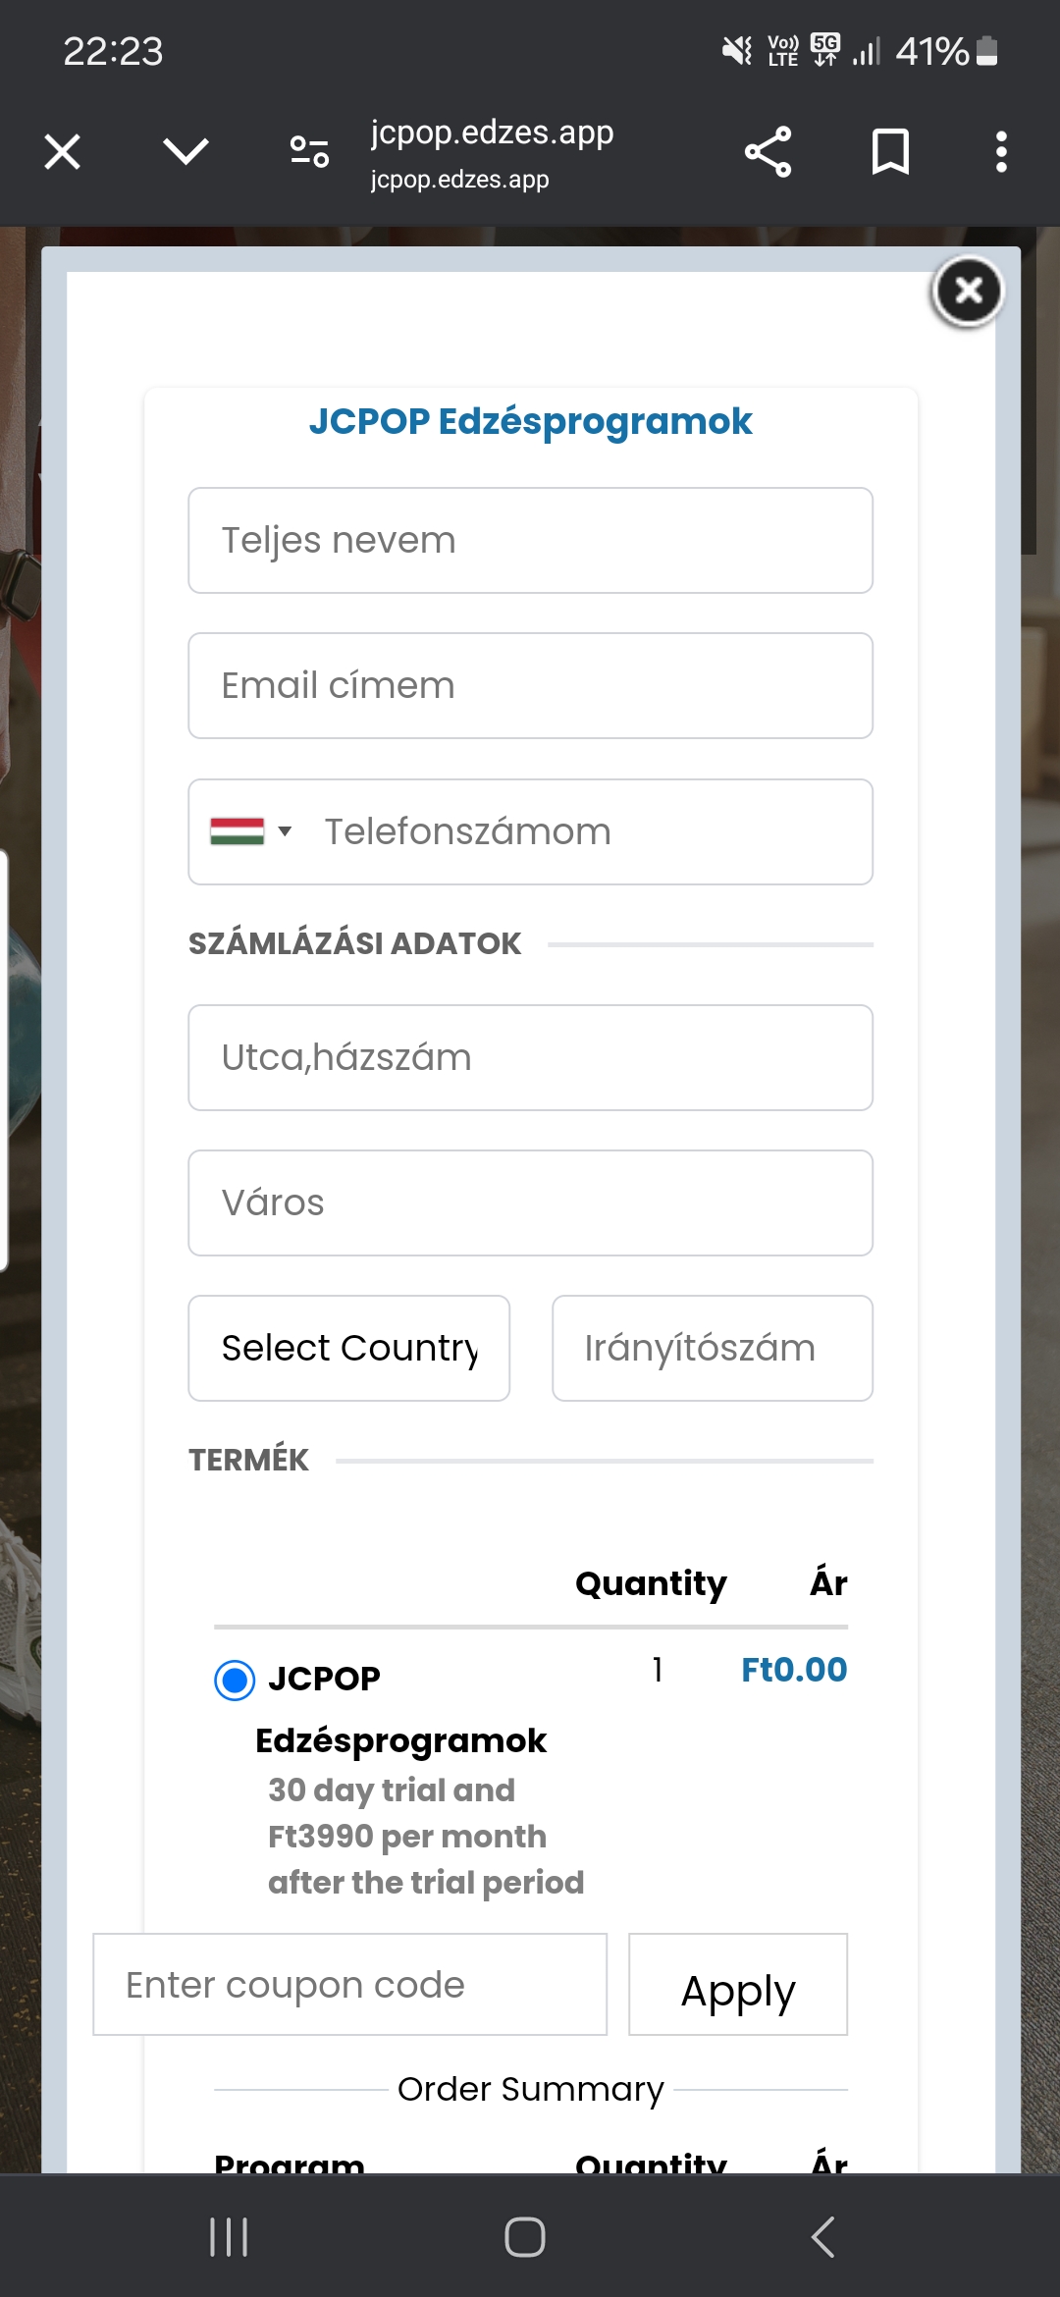Focus the Teljes nevem field

tap(530, 540)
